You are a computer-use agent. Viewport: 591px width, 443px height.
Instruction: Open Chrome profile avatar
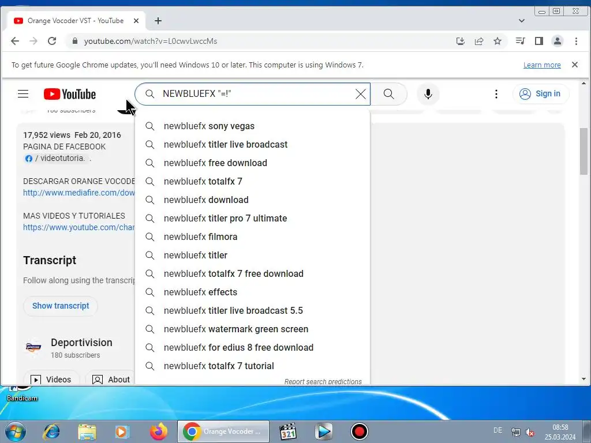558,41
